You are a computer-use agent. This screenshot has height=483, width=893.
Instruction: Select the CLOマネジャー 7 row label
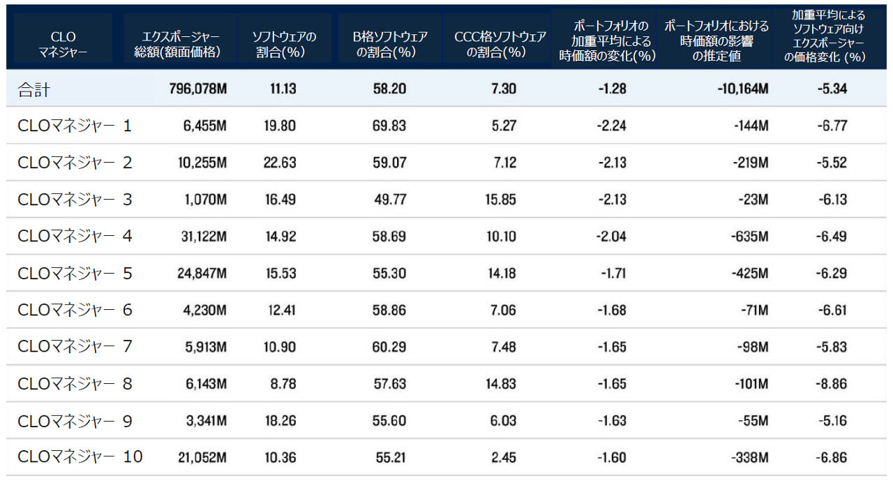(75, 347)
